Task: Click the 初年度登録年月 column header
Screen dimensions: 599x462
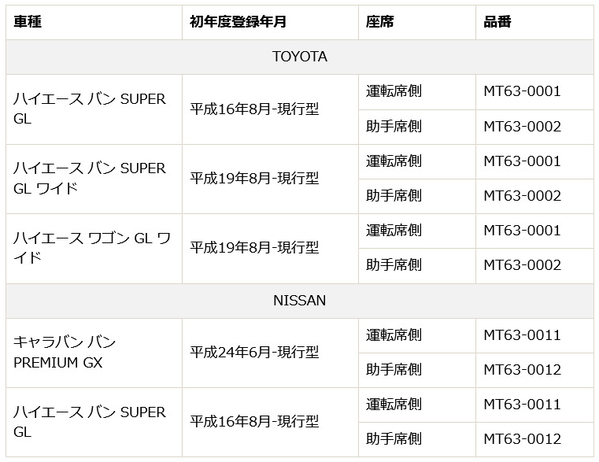Action: point(235,22)
